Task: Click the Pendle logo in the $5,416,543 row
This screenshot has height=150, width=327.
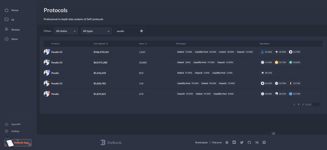Action: pos(47,73)
